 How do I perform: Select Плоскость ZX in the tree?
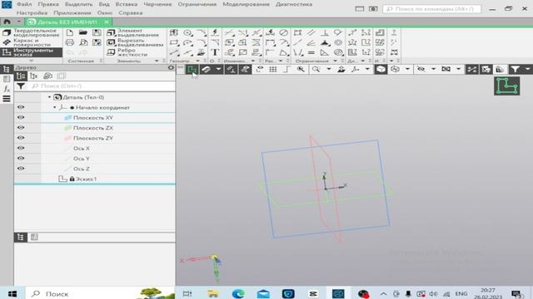pyautogui.click(x=92, y=128)
